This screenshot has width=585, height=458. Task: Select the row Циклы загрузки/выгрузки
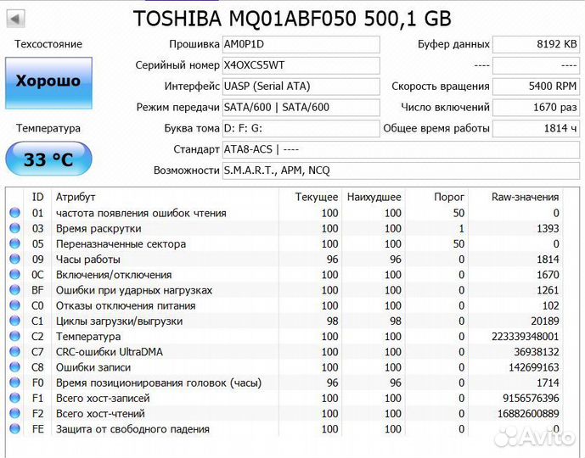point(284,321)
